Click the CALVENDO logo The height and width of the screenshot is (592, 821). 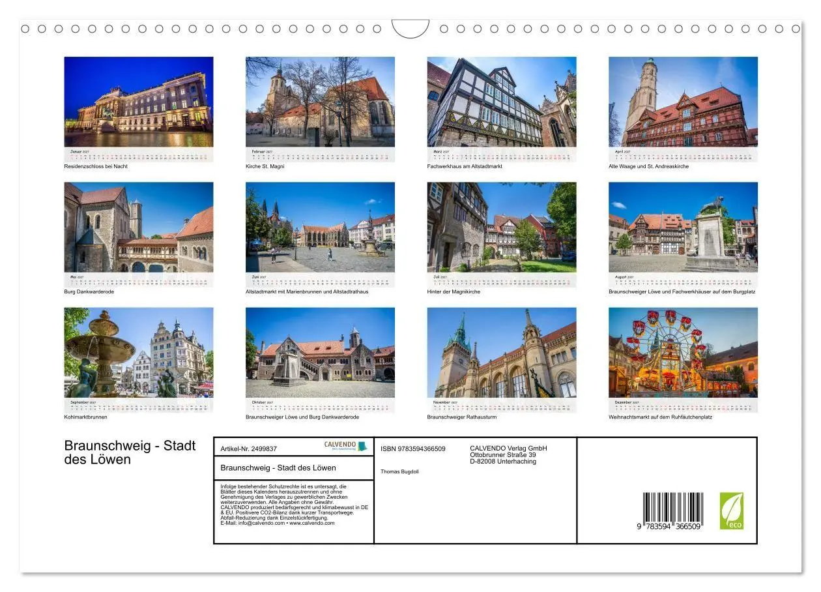coord(346,446)
